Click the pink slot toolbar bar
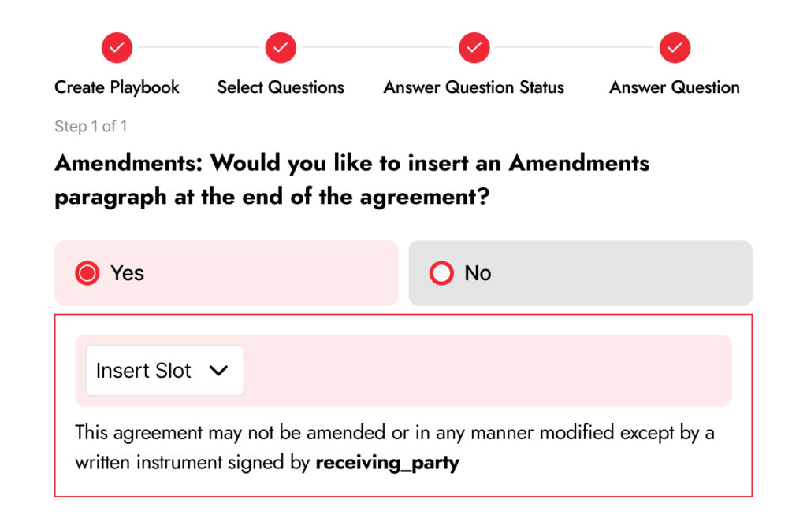Viewport: 807px width, 514px height. click(x=489, y=371)
